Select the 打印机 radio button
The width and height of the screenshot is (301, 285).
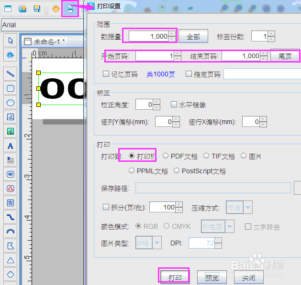(x=132, y=156)
